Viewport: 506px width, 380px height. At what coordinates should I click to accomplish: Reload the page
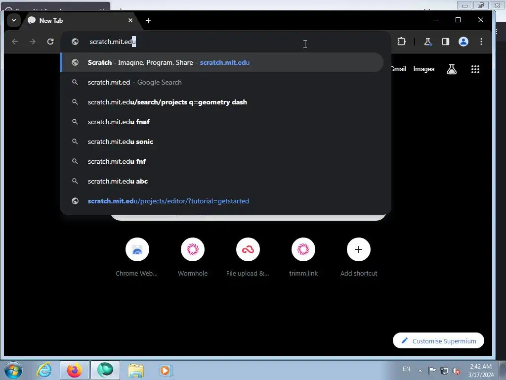(50, 42)
